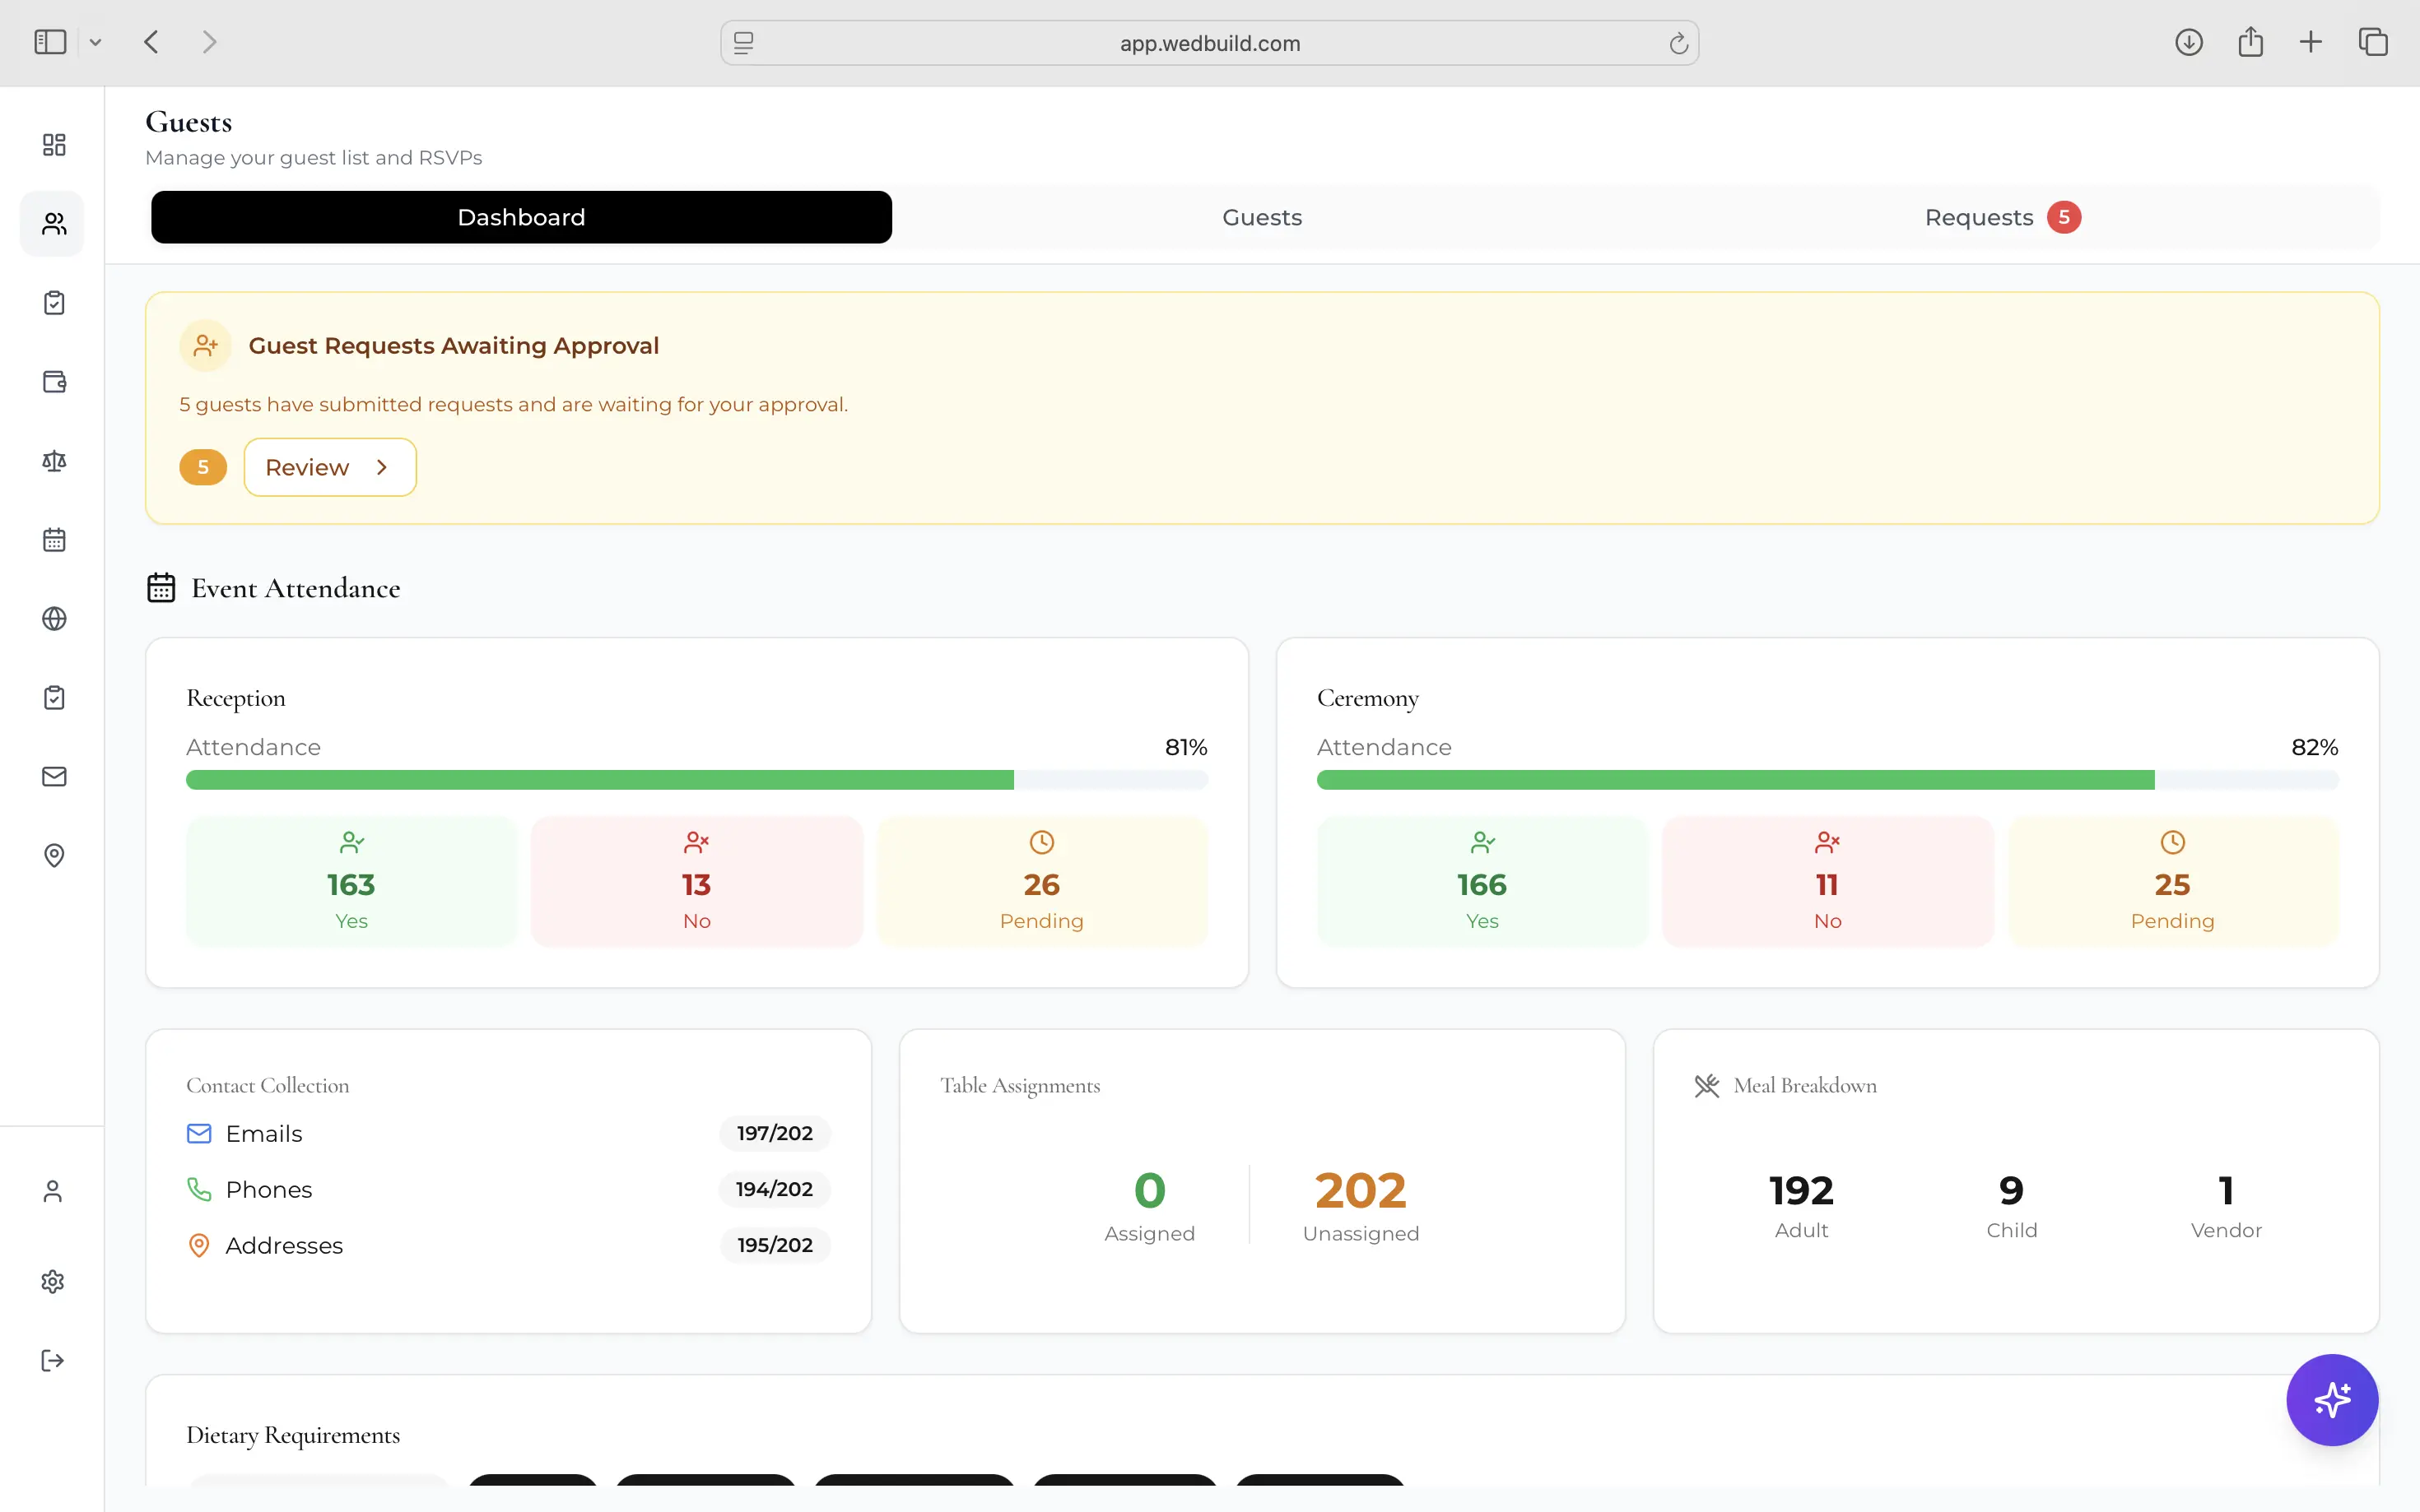Click the Addresses pin icon

point(199,1246)
